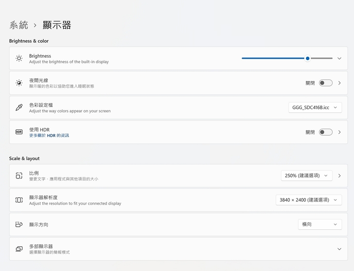This screenshot has width=354, height=271.
Task: Click the display orientation (顯示方向) icon
Action: [19, 224]
